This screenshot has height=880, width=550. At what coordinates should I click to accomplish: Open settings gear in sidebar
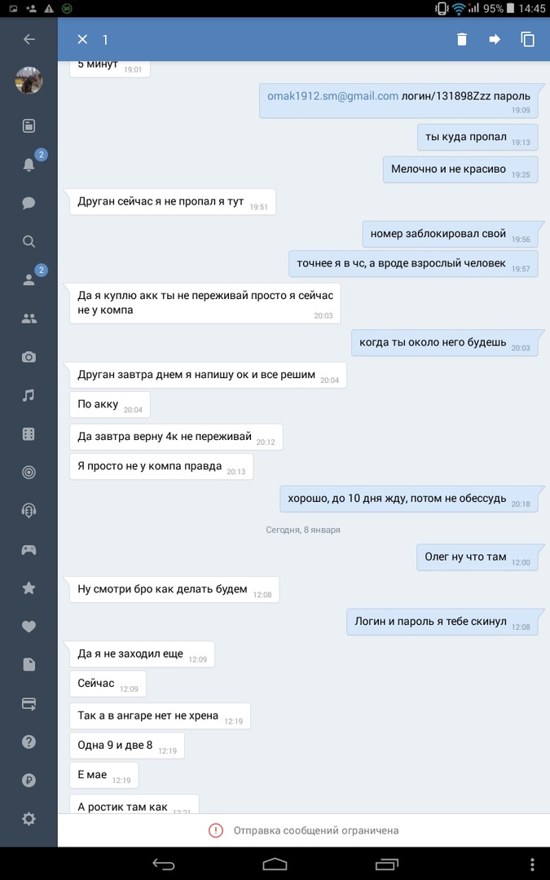(x=29, y=819)
